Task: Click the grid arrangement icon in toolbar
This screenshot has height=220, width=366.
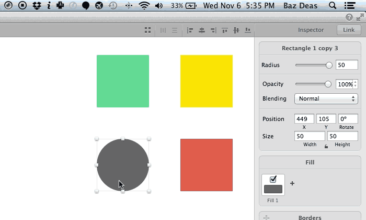Action: 148,30
